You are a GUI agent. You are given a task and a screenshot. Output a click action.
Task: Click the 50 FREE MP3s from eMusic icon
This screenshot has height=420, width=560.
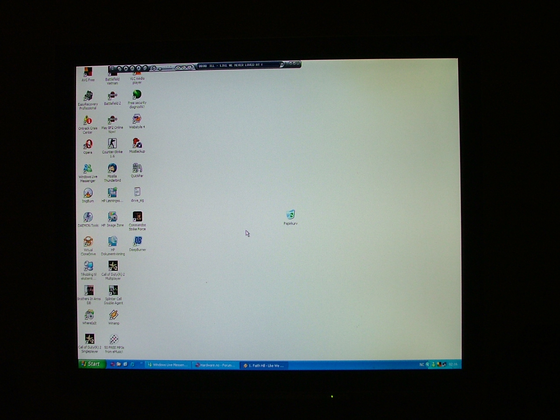(x=114, y=344)
